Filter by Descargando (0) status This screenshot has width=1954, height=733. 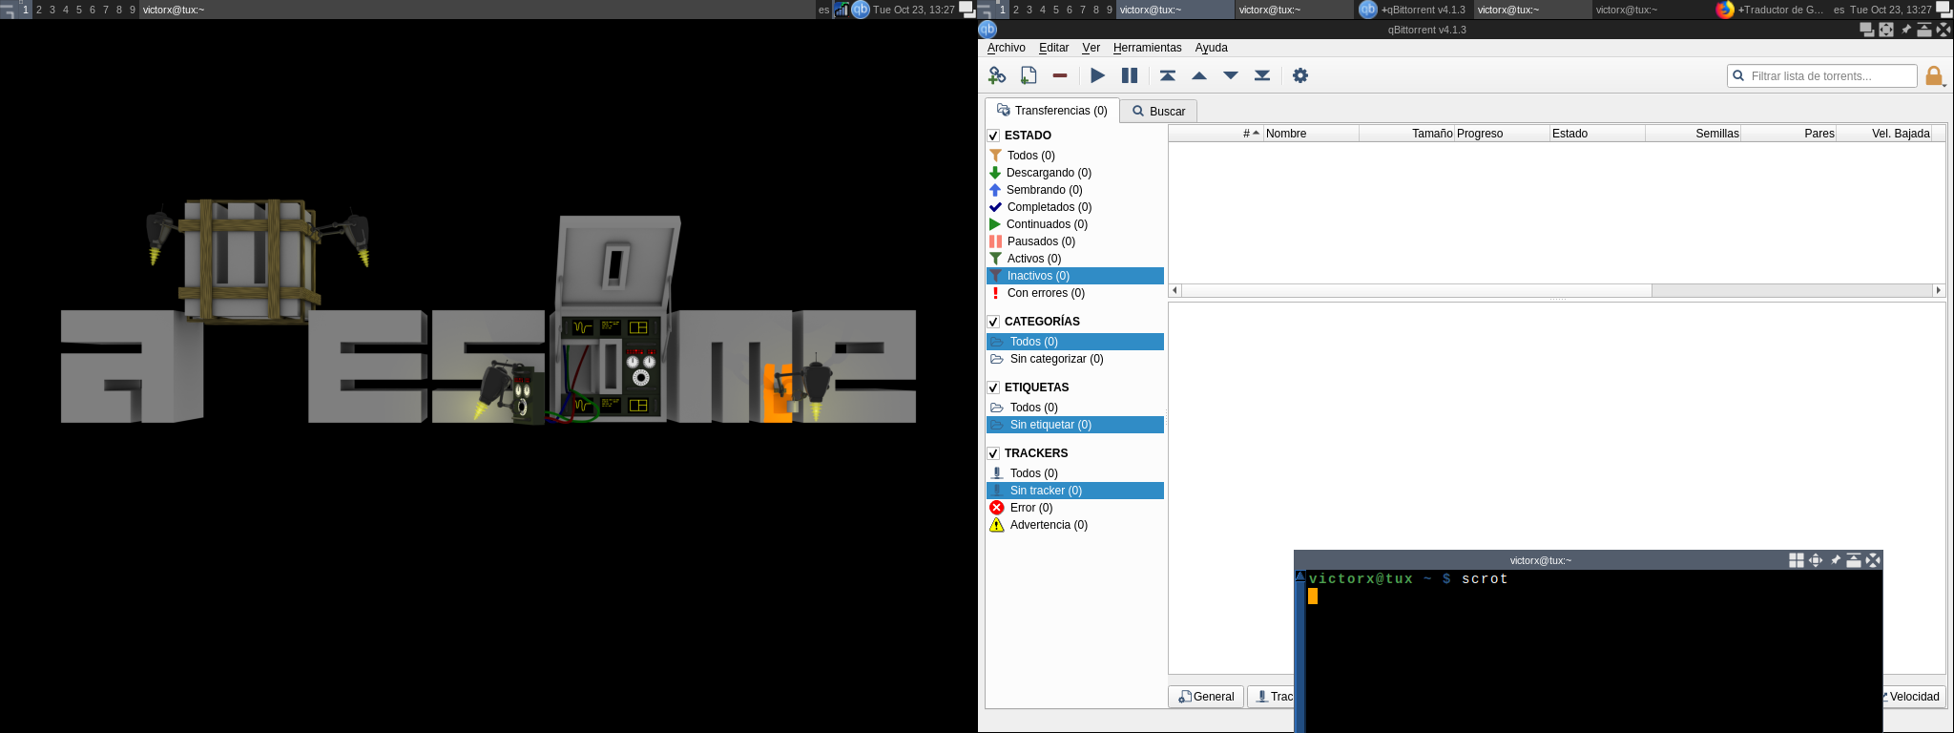[1075, 173]
